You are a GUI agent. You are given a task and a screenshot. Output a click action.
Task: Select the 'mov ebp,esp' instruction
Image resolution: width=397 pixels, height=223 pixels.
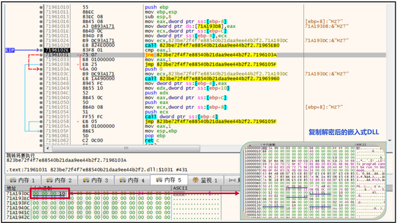[x=161, y=12]
